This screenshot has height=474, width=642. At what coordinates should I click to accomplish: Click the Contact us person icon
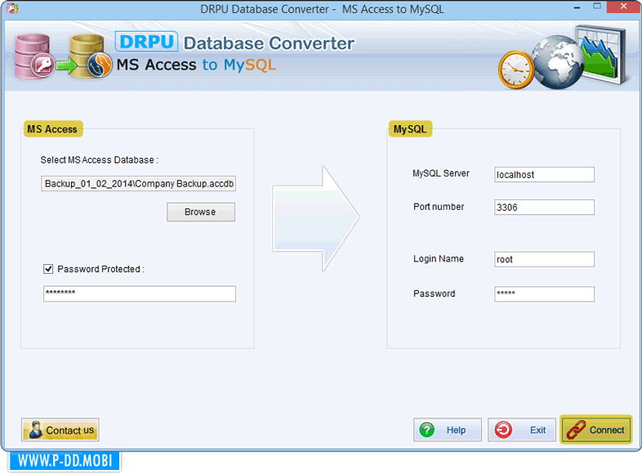point(35,430)
